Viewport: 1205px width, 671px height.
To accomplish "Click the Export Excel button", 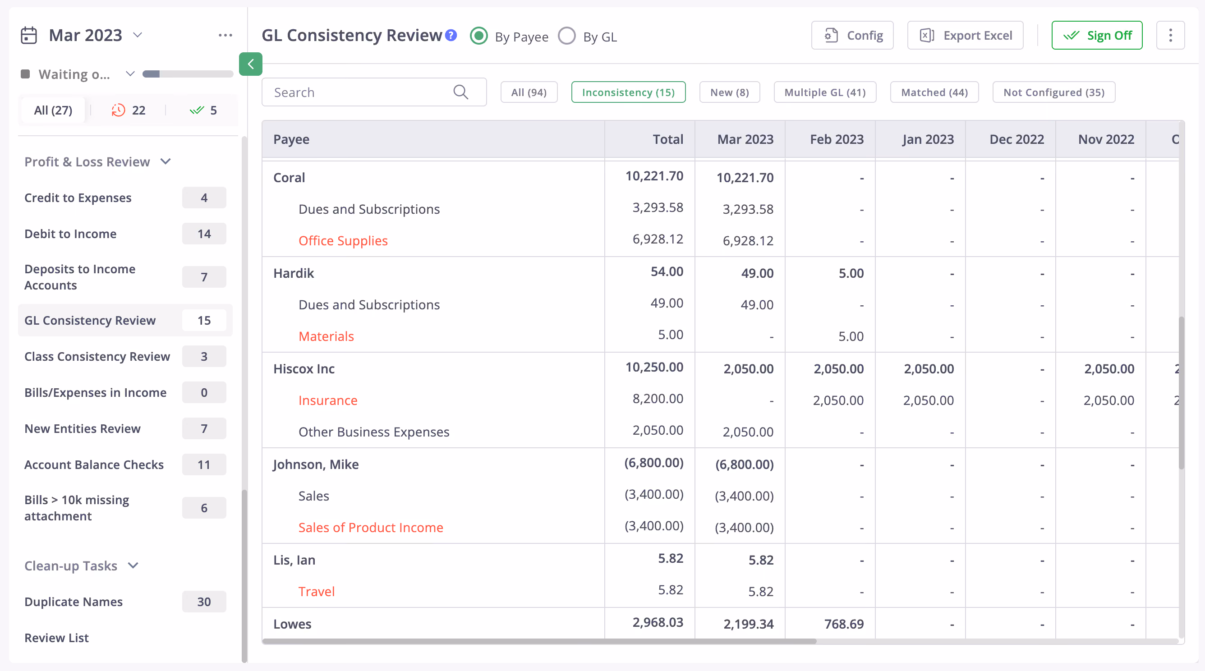I will [966, 35].
